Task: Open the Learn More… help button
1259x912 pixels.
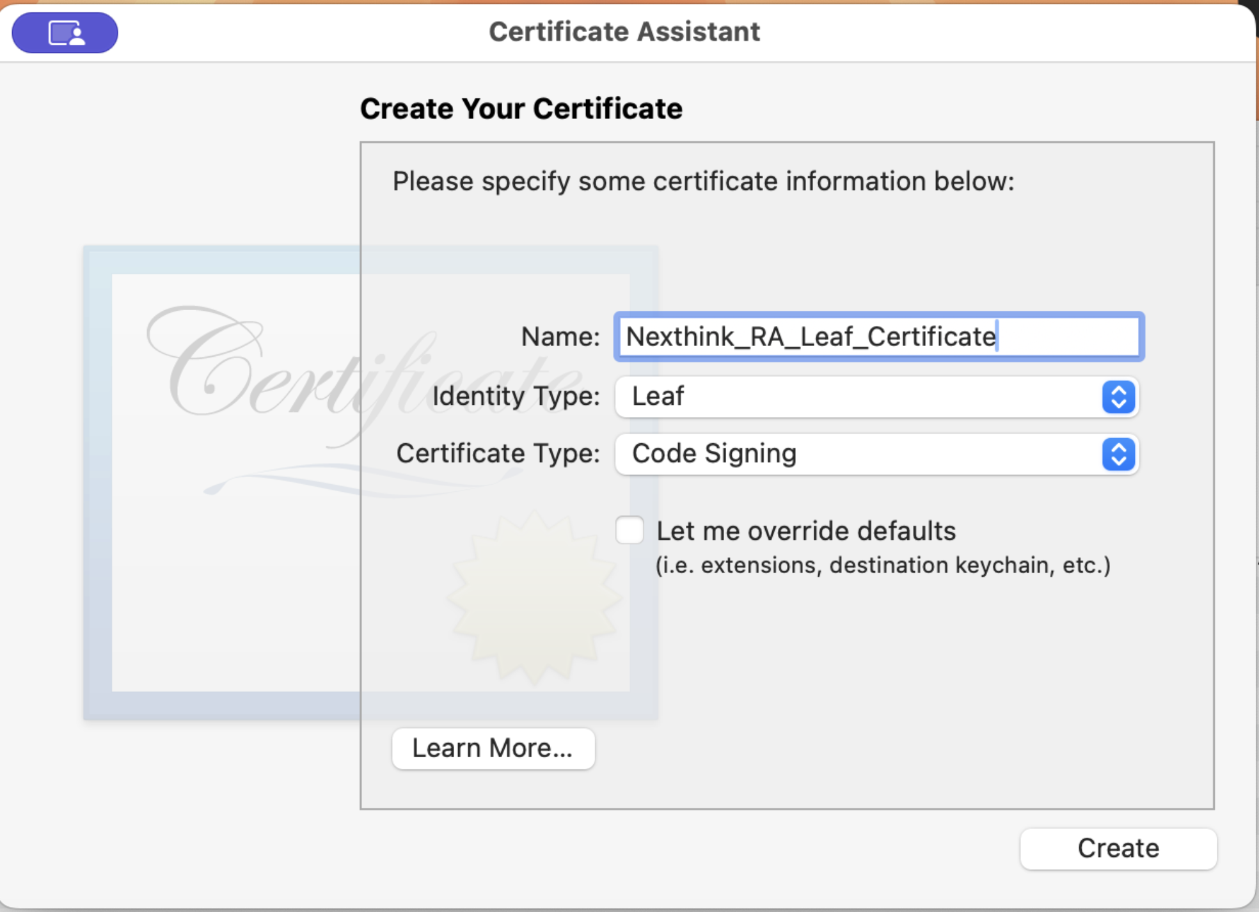Action: click(x=493, y=748)
